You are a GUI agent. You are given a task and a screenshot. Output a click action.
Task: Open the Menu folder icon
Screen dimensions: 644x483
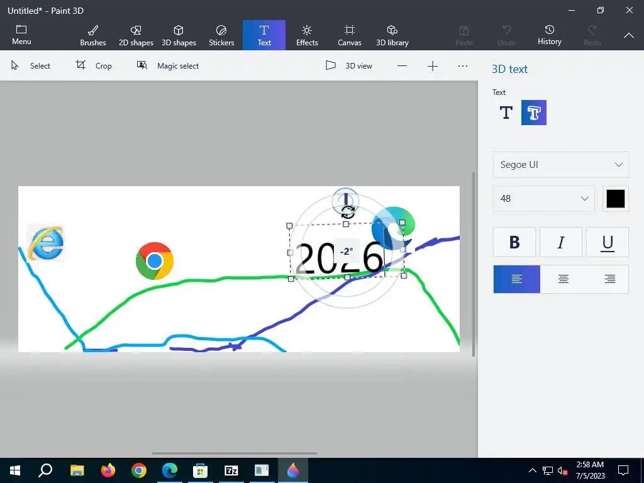click(x=21, y=35)
